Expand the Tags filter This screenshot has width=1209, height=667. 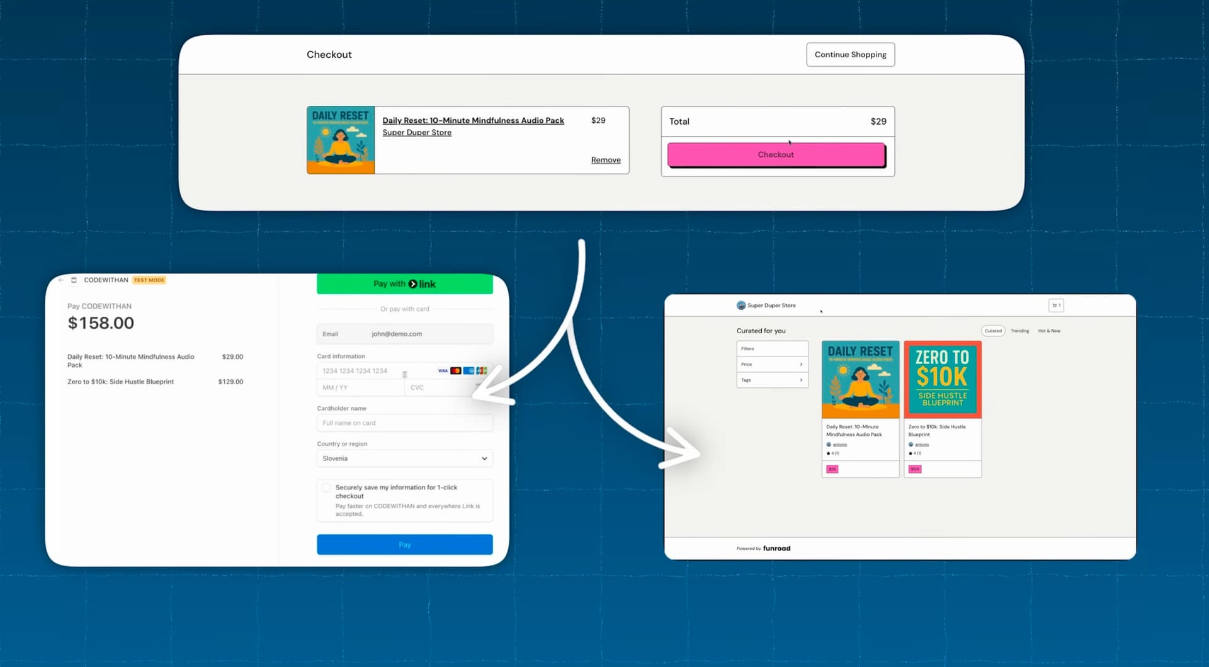tap(772, 380)
